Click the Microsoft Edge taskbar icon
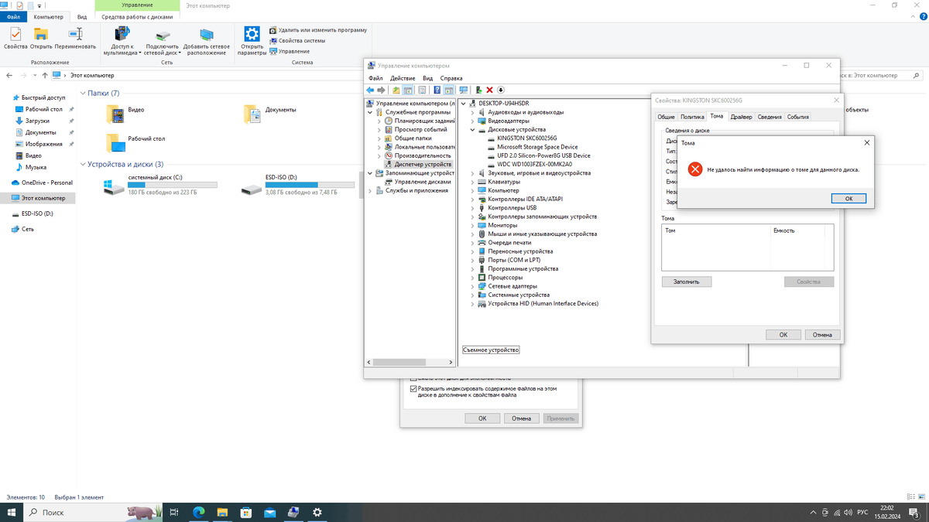 pyautogui.click(x=198, y=512)
